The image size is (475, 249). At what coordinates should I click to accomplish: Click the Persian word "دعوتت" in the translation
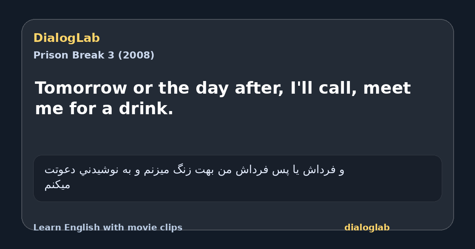[x=60, y=170]
